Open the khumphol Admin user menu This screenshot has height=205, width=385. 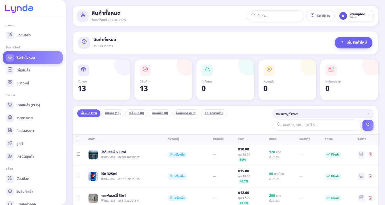point(355,16)
